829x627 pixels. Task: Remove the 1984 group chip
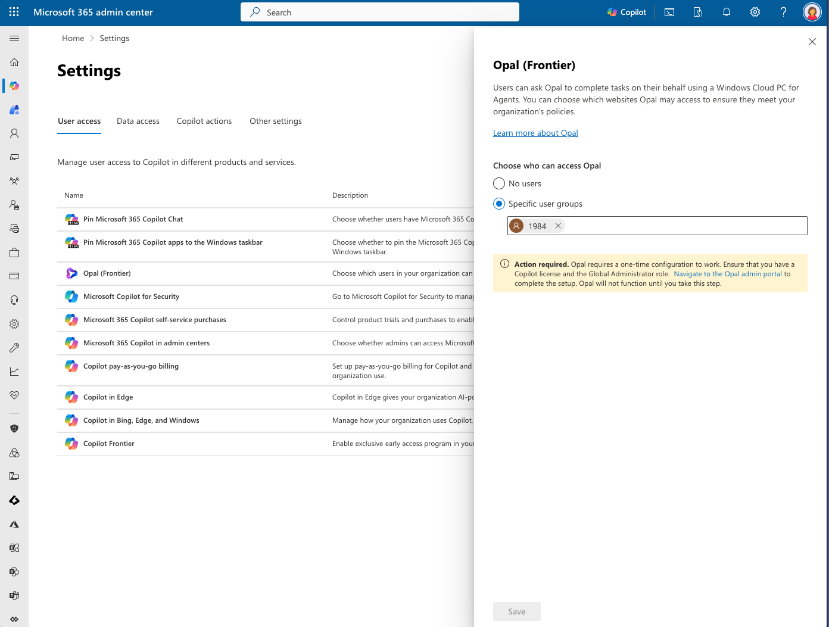(558, 226)
